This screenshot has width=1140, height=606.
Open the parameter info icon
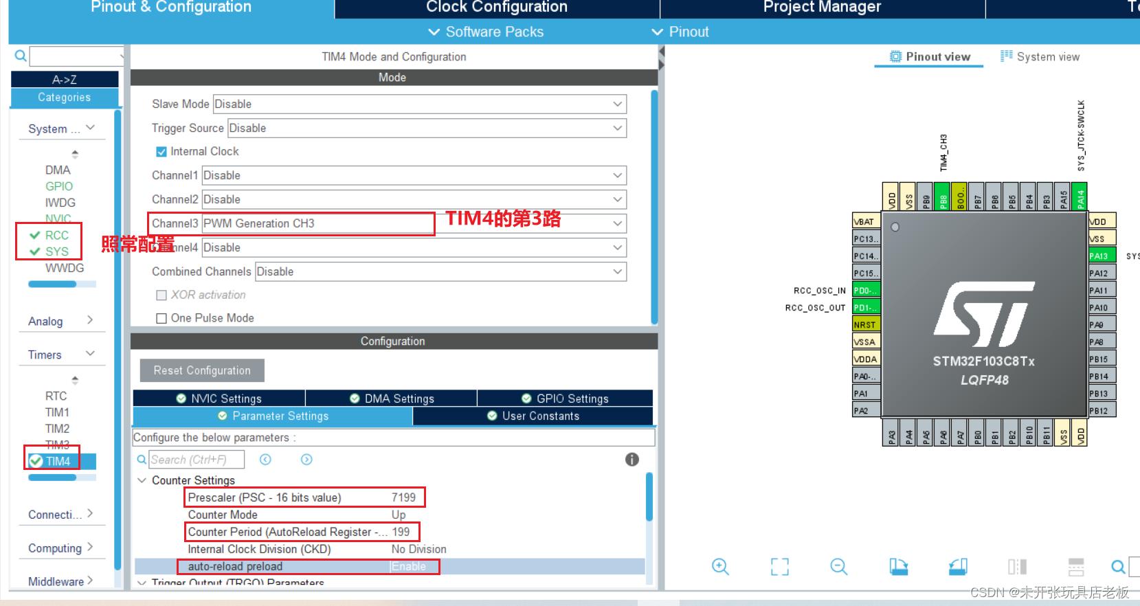coord(632,460)
